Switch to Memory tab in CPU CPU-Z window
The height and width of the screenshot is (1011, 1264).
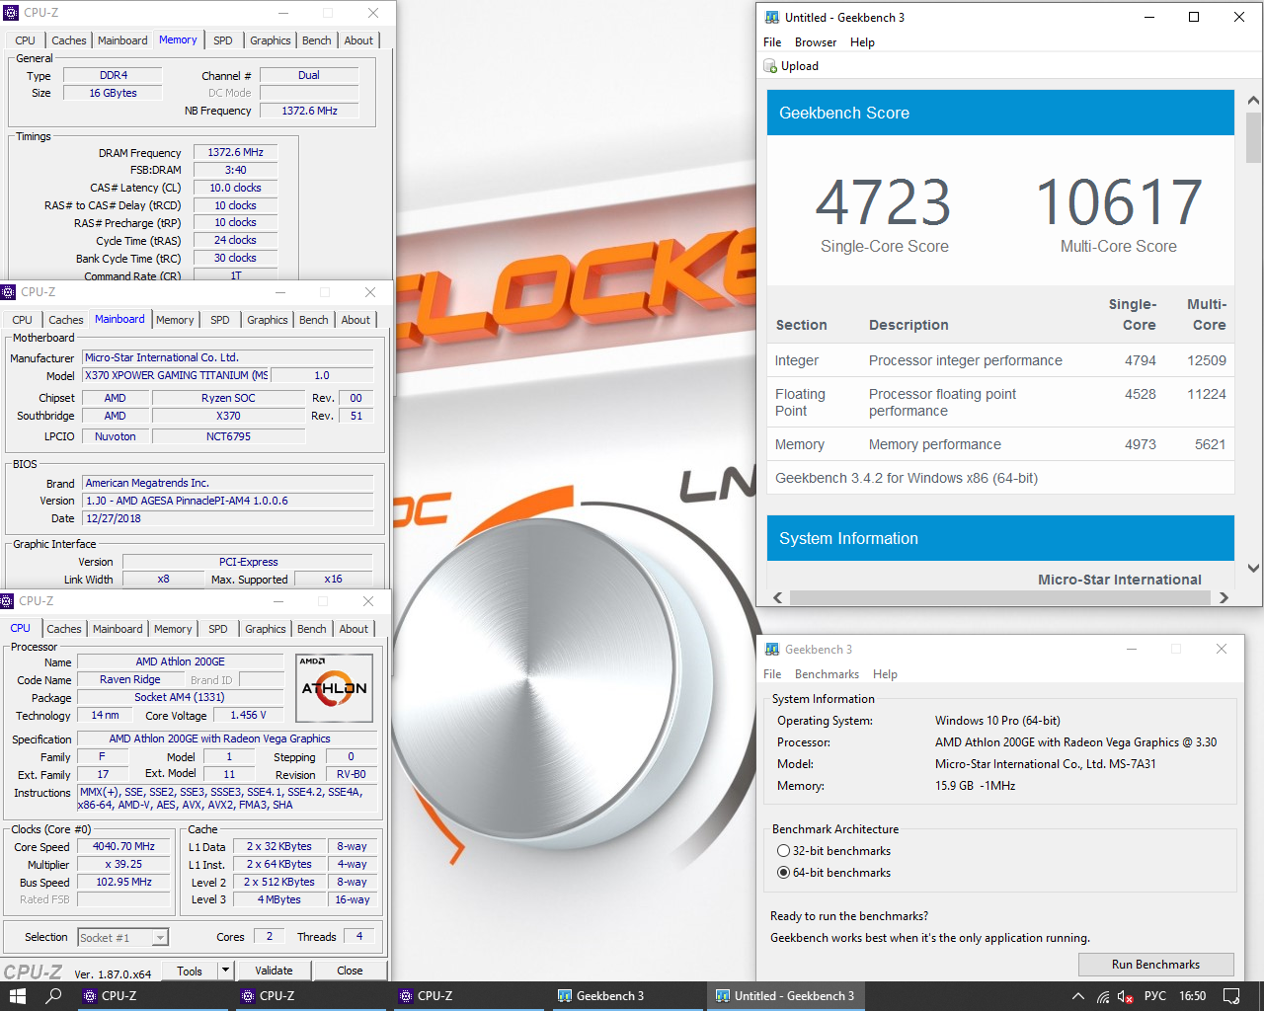tap(173, 629)
